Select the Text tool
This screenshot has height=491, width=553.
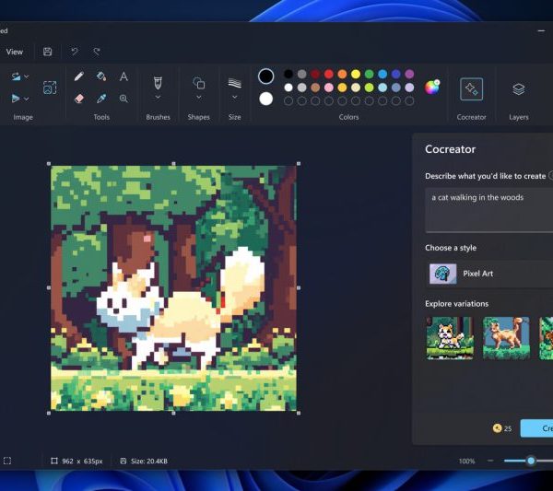tap(124, 76)
